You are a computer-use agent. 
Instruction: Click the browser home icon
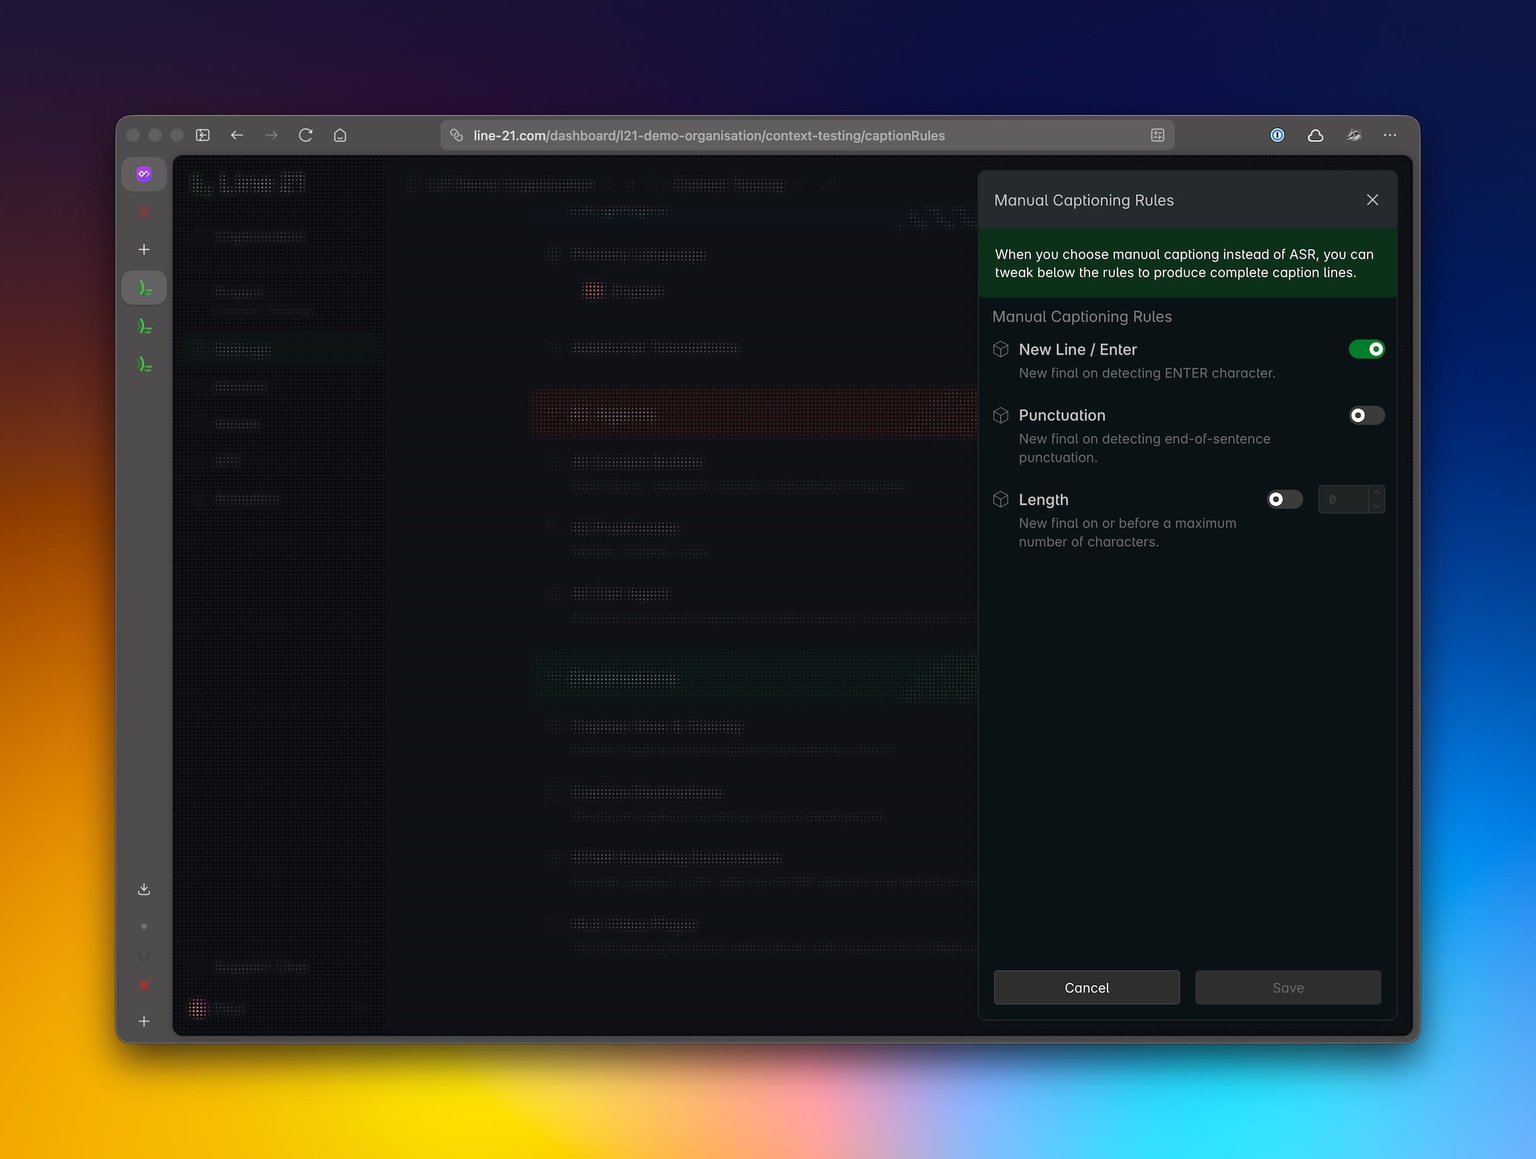tap(339, 135)
